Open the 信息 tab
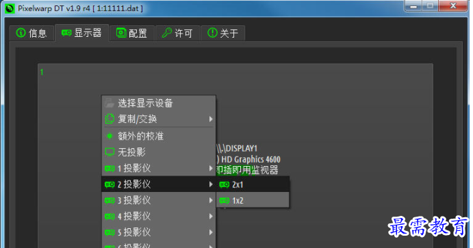This screenshot has height=248, width=473. [x=31, y=33]
